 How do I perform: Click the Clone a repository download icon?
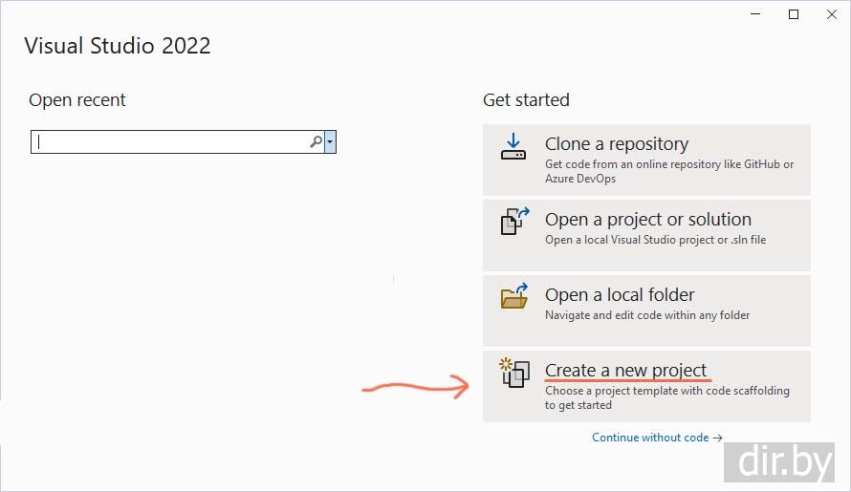point(513,146)
